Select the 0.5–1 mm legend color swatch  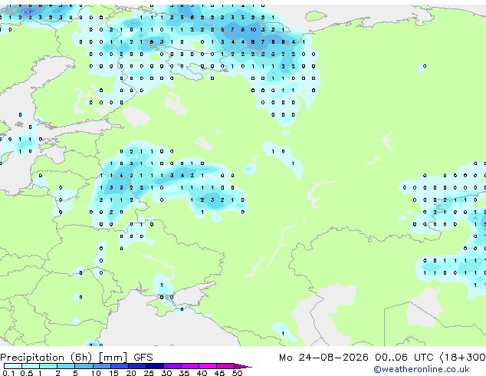tap(31, 366)
